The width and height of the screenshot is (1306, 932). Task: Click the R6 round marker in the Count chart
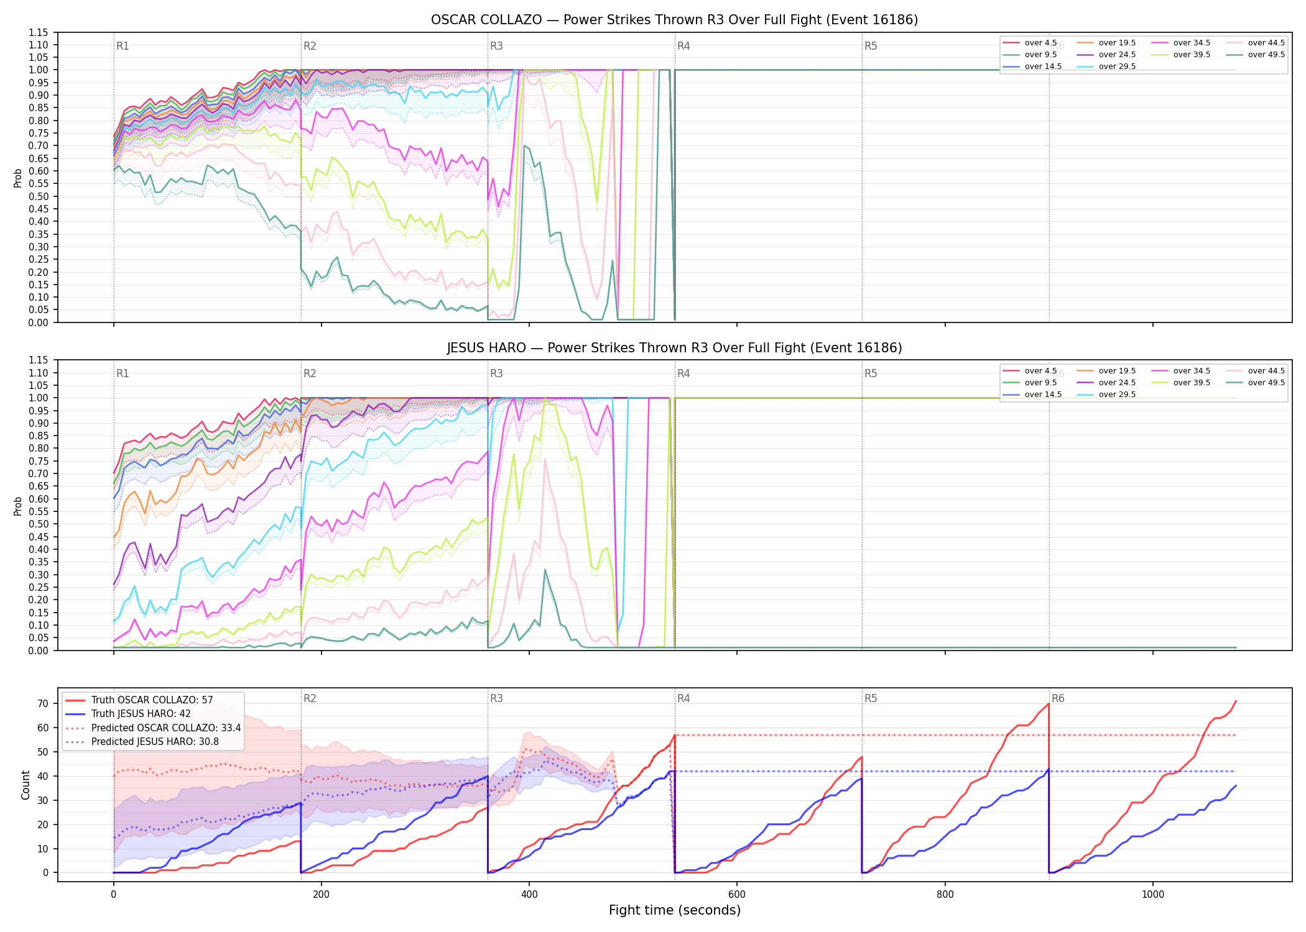tap(1058, 698)
